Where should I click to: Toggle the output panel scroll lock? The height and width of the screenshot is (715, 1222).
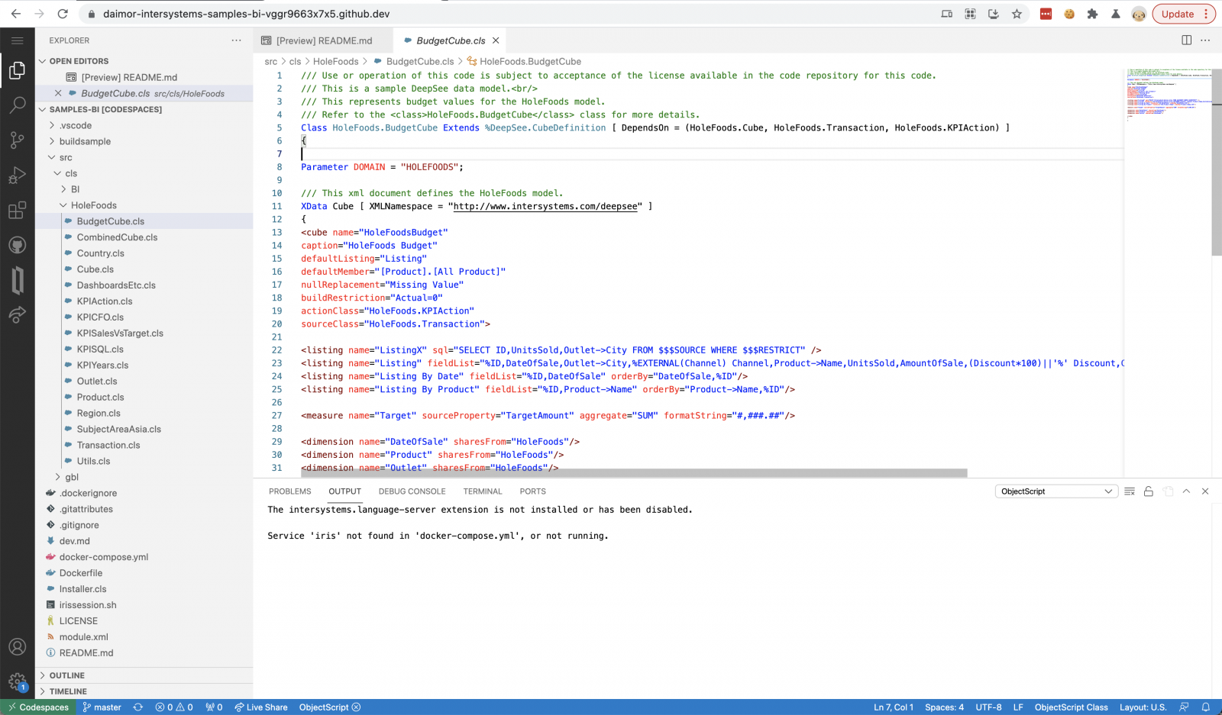coord(1148,491)
